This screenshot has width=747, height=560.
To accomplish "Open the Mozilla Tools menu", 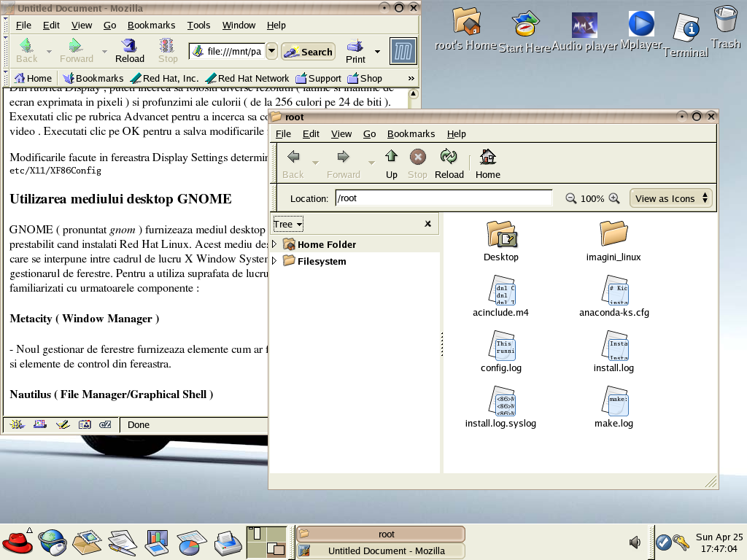I will [x=198, y=26].
